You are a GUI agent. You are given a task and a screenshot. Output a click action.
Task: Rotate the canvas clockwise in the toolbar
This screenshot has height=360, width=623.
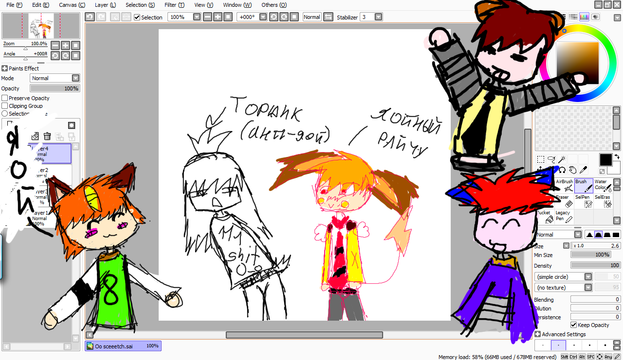click(x=284, y=17)
